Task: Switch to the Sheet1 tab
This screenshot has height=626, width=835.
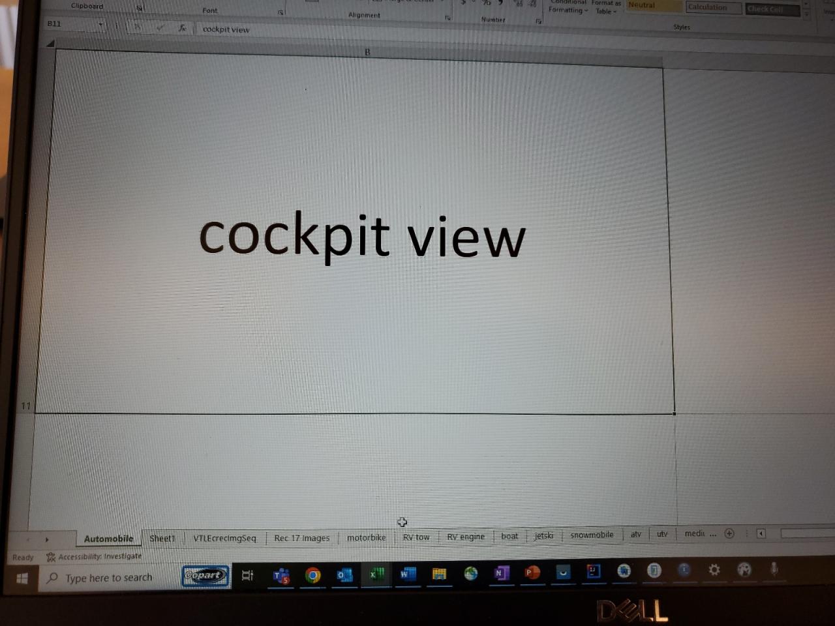Action: 162,538
